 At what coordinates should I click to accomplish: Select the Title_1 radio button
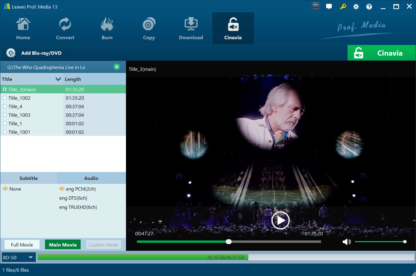(5, 123)
